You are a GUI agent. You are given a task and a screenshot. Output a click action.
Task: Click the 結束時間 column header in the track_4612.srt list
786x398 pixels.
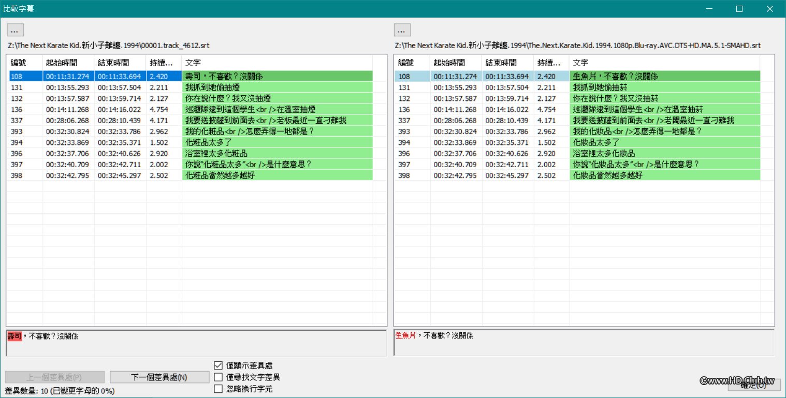(x=120, y=63)
